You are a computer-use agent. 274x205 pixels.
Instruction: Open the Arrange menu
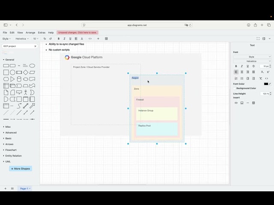click(x=30, y=32)
